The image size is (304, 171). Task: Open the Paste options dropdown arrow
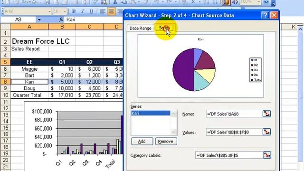[x=139, y=2]
